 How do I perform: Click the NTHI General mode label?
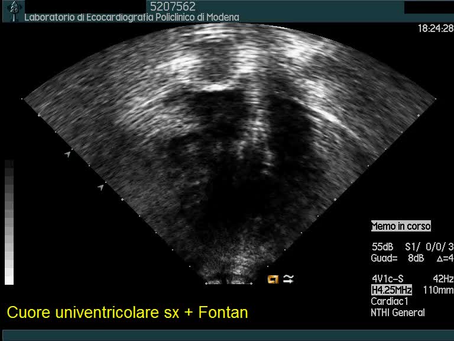(x=398, y=313)
